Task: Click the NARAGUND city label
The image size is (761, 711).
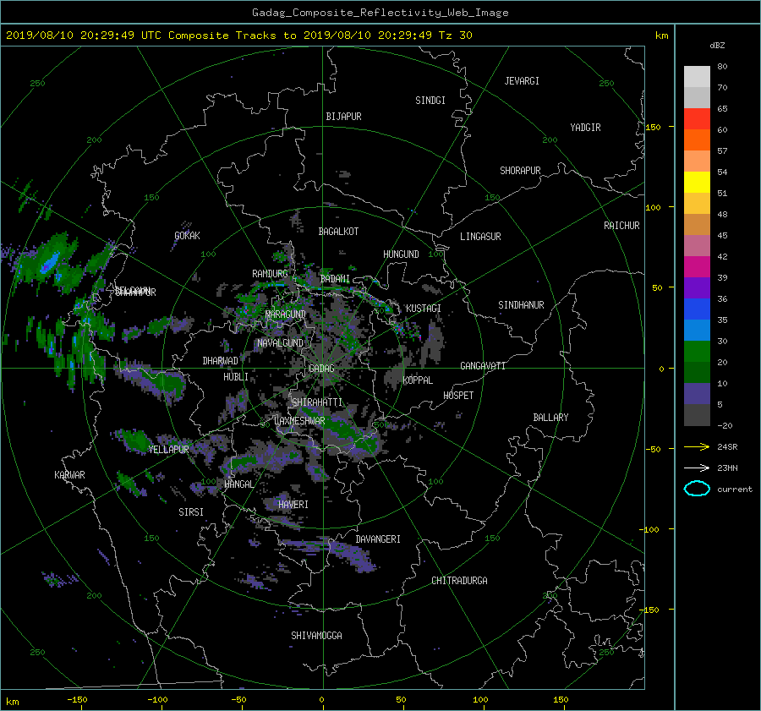Action: [x=286, y=314]
